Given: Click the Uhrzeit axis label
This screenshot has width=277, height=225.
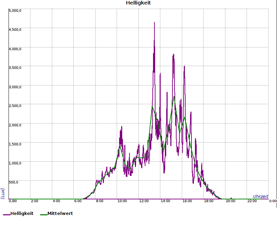Looking at the screenshot, I should [261, 196].
